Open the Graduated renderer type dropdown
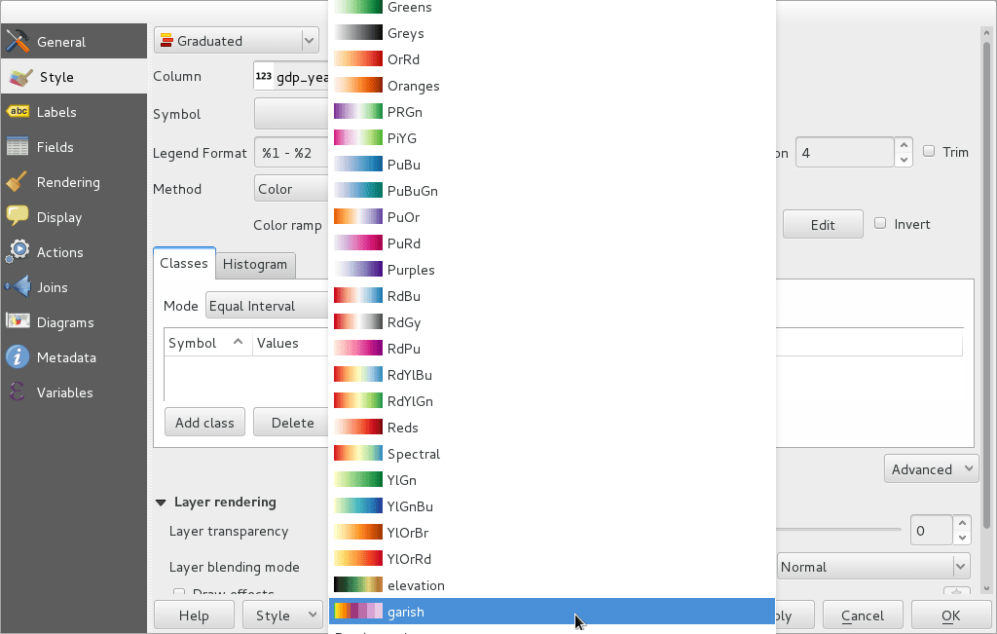Image resolution: width=997 pixels, height=634 pixels. coord(237,40)
